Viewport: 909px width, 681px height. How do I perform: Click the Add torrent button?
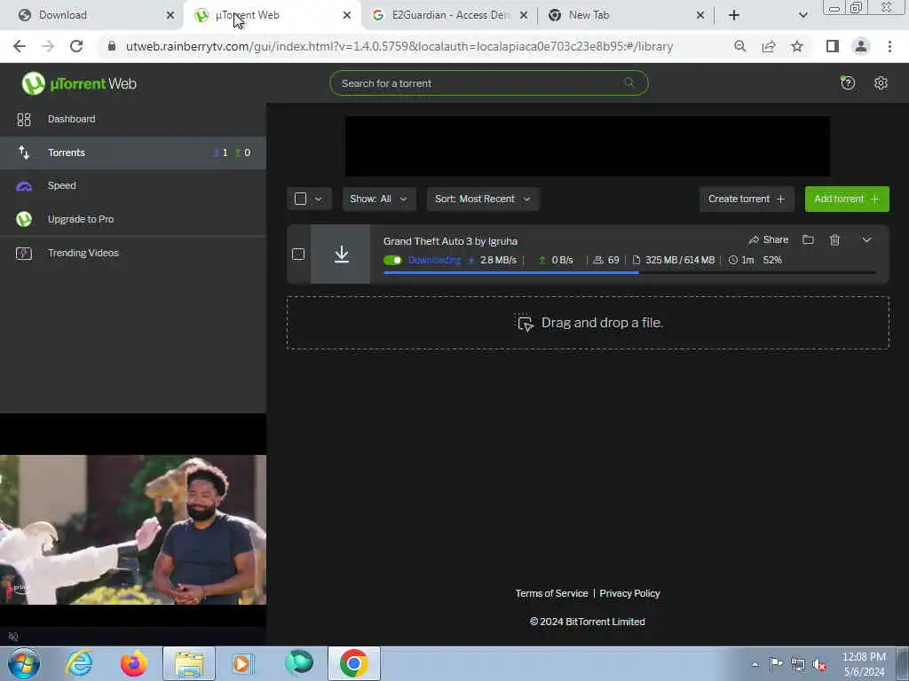(846, 199)
